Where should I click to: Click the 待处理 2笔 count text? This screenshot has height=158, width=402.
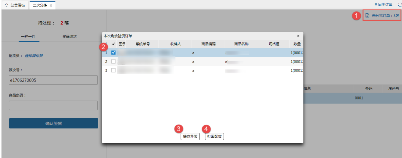[x=53, y=23]
